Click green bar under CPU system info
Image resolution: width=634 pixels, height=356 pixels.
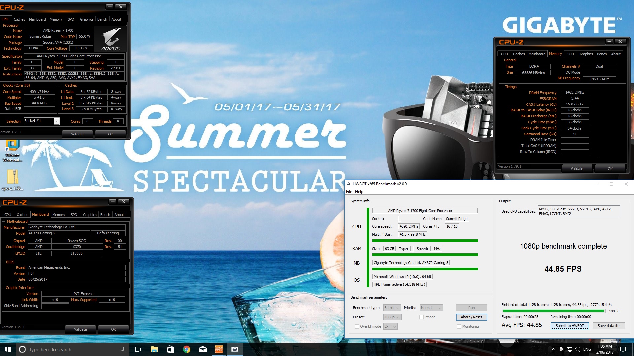click(x=425, y=241)
